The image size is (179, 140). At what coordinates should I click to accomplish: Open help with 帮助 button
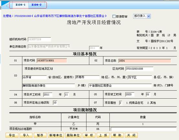point(117,135)
